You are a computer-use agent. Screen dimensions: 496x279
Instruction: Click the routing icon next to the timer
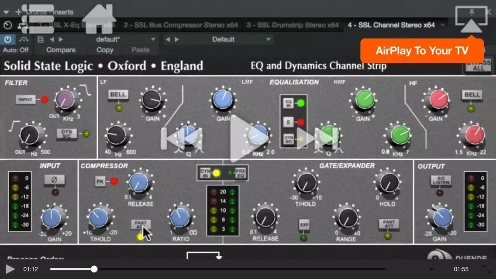[x=23, y=25]
